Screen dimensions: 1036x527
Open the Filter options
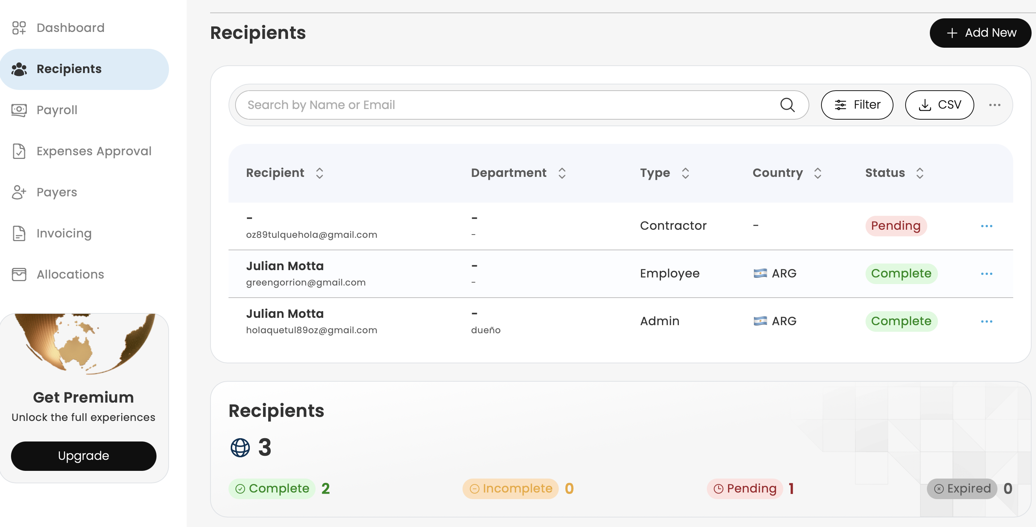[857, 105]
